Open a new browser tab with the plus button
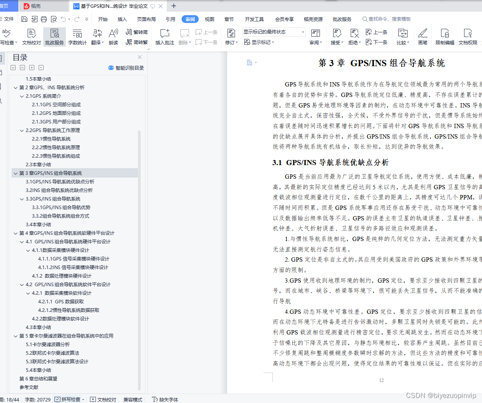482x403 pixels. [x=173, y=6]
